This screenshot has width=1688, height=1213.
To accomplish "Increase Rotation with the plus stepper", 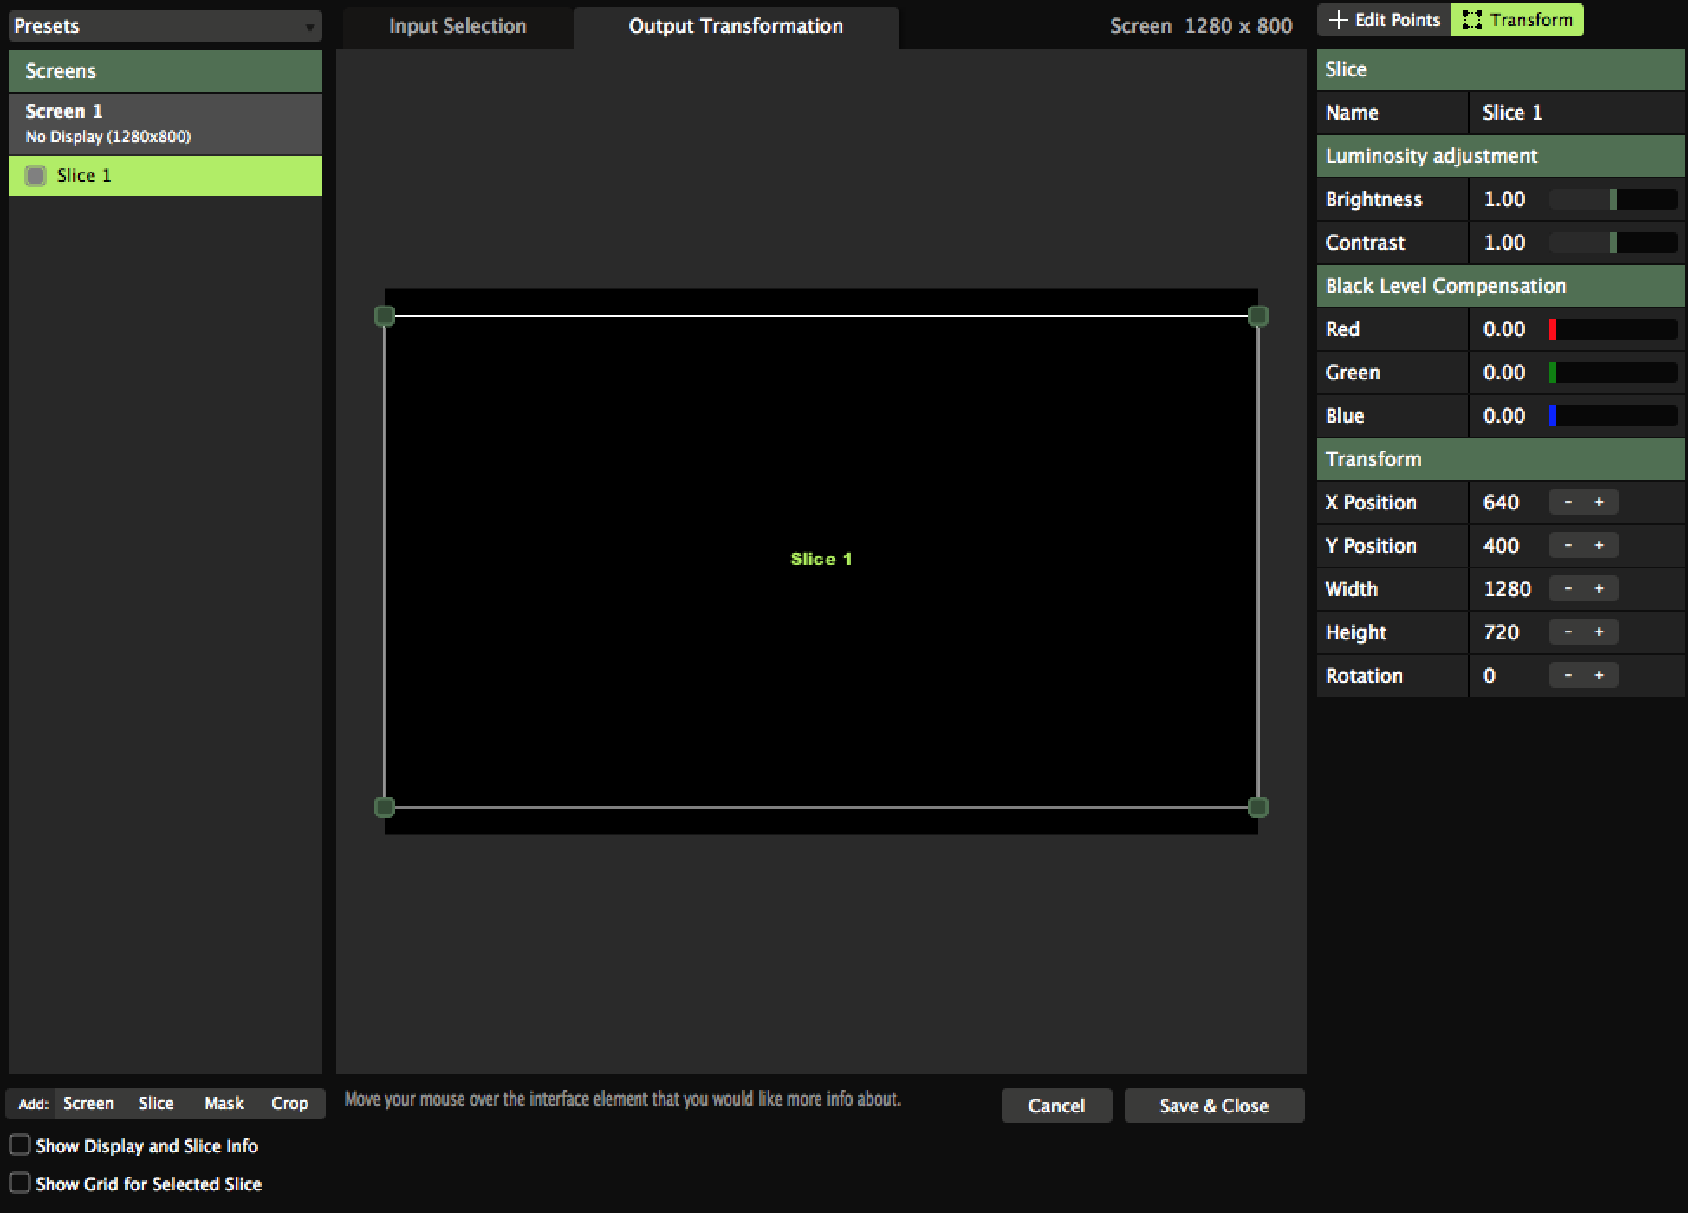I will pyautogui.click(x=1600, y=676).
